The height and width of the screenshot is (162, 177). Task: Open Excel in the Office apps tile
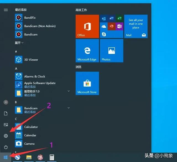pyautogui.click(x=119, y=19)
